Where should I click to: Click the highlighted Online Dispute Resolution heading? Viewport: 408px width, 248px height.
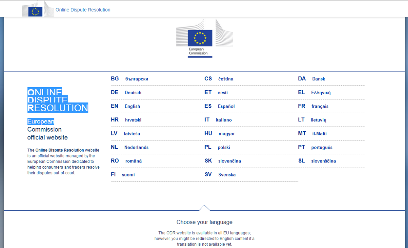click(x=57, y=100)
